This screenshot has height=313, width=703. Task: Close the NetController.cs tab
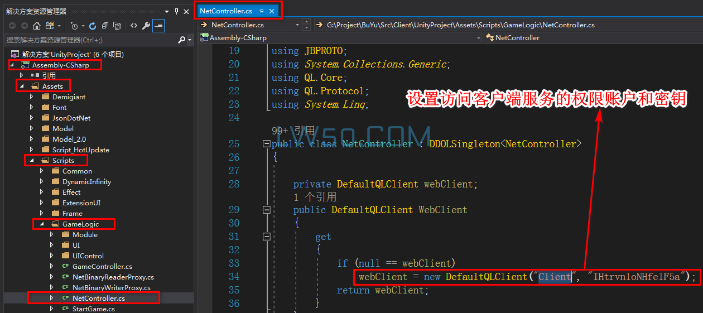[272, 11]
